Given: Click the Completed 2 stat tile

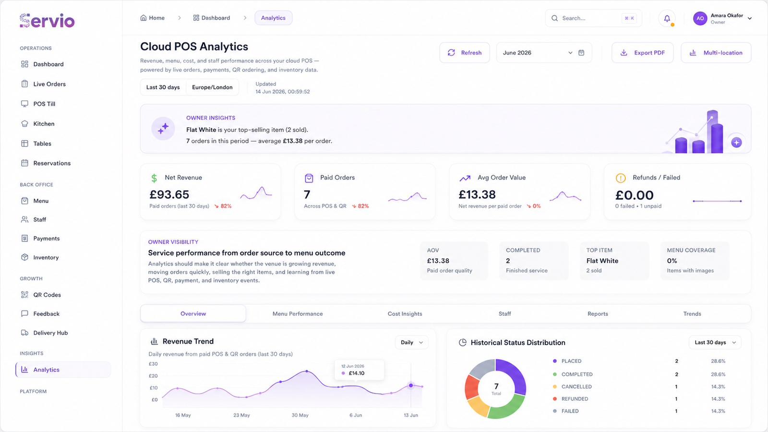Looking at the screenshot, I should point(534,261).
